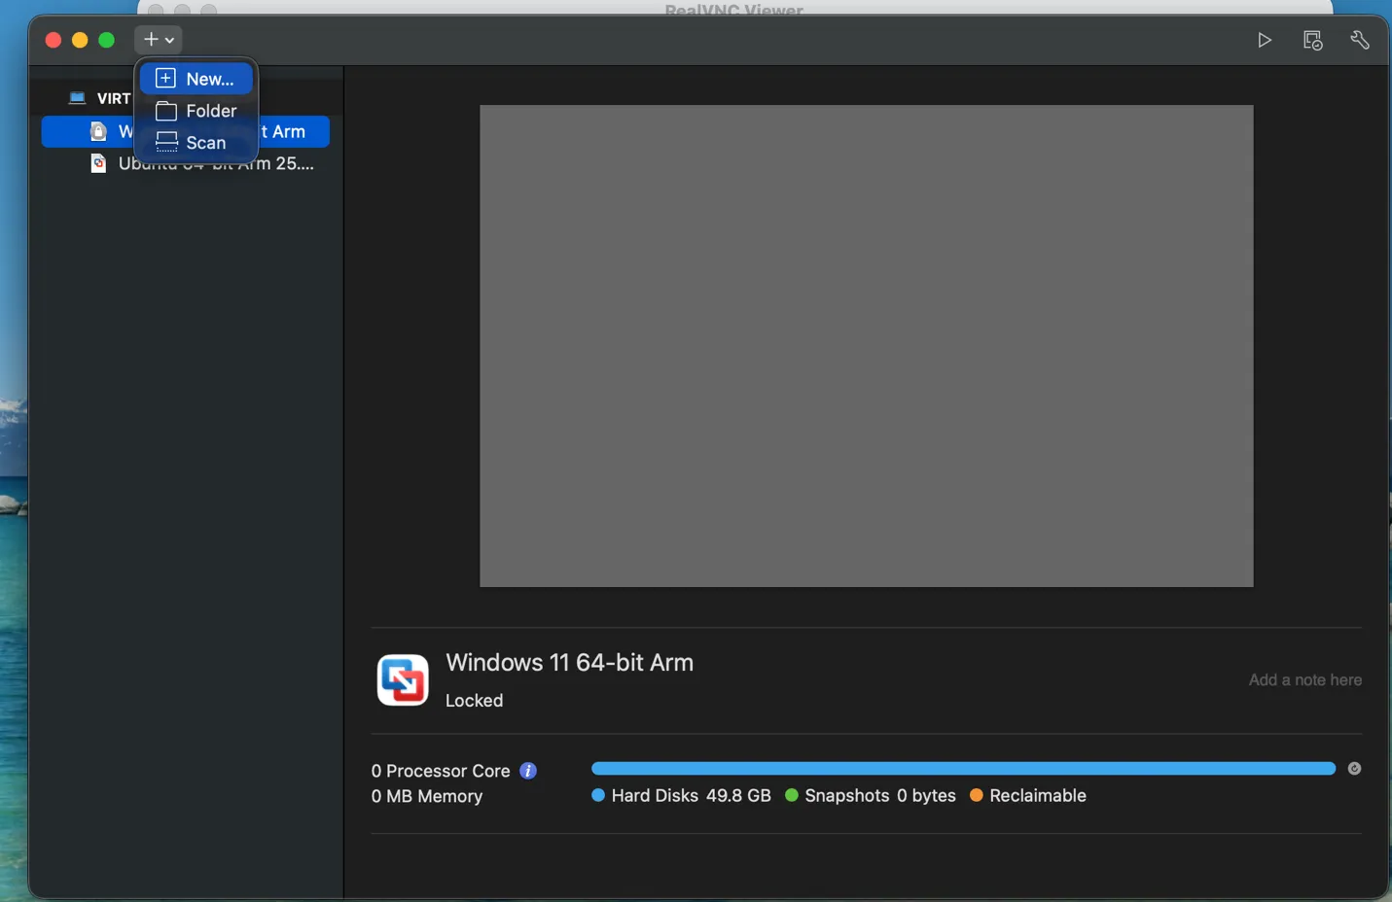The height and width of the screenshot is (902, 1392).
Task: Click the Windows 11 64-bit Arm title
Action: (570, 663)
